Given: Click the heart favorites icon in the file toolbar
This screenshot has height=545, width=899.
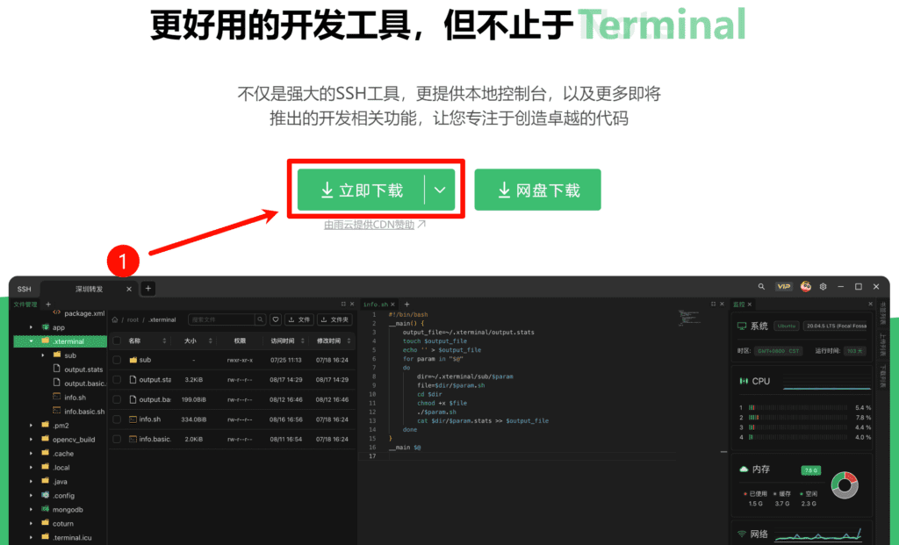Looking at the screenshot, I should tap(275, 319).
